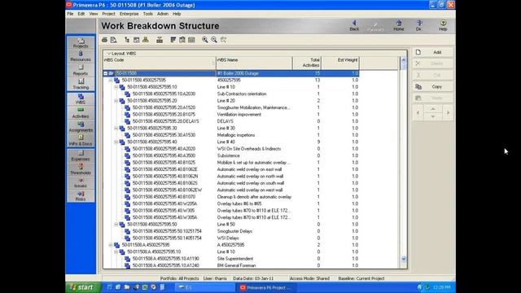Click the Add button in command bar
Screen dimensions: 521x293
coord(433,52)
